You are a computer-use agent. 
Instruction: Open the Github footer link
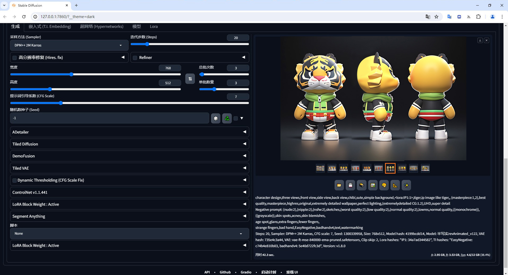[x=225, y=272]
